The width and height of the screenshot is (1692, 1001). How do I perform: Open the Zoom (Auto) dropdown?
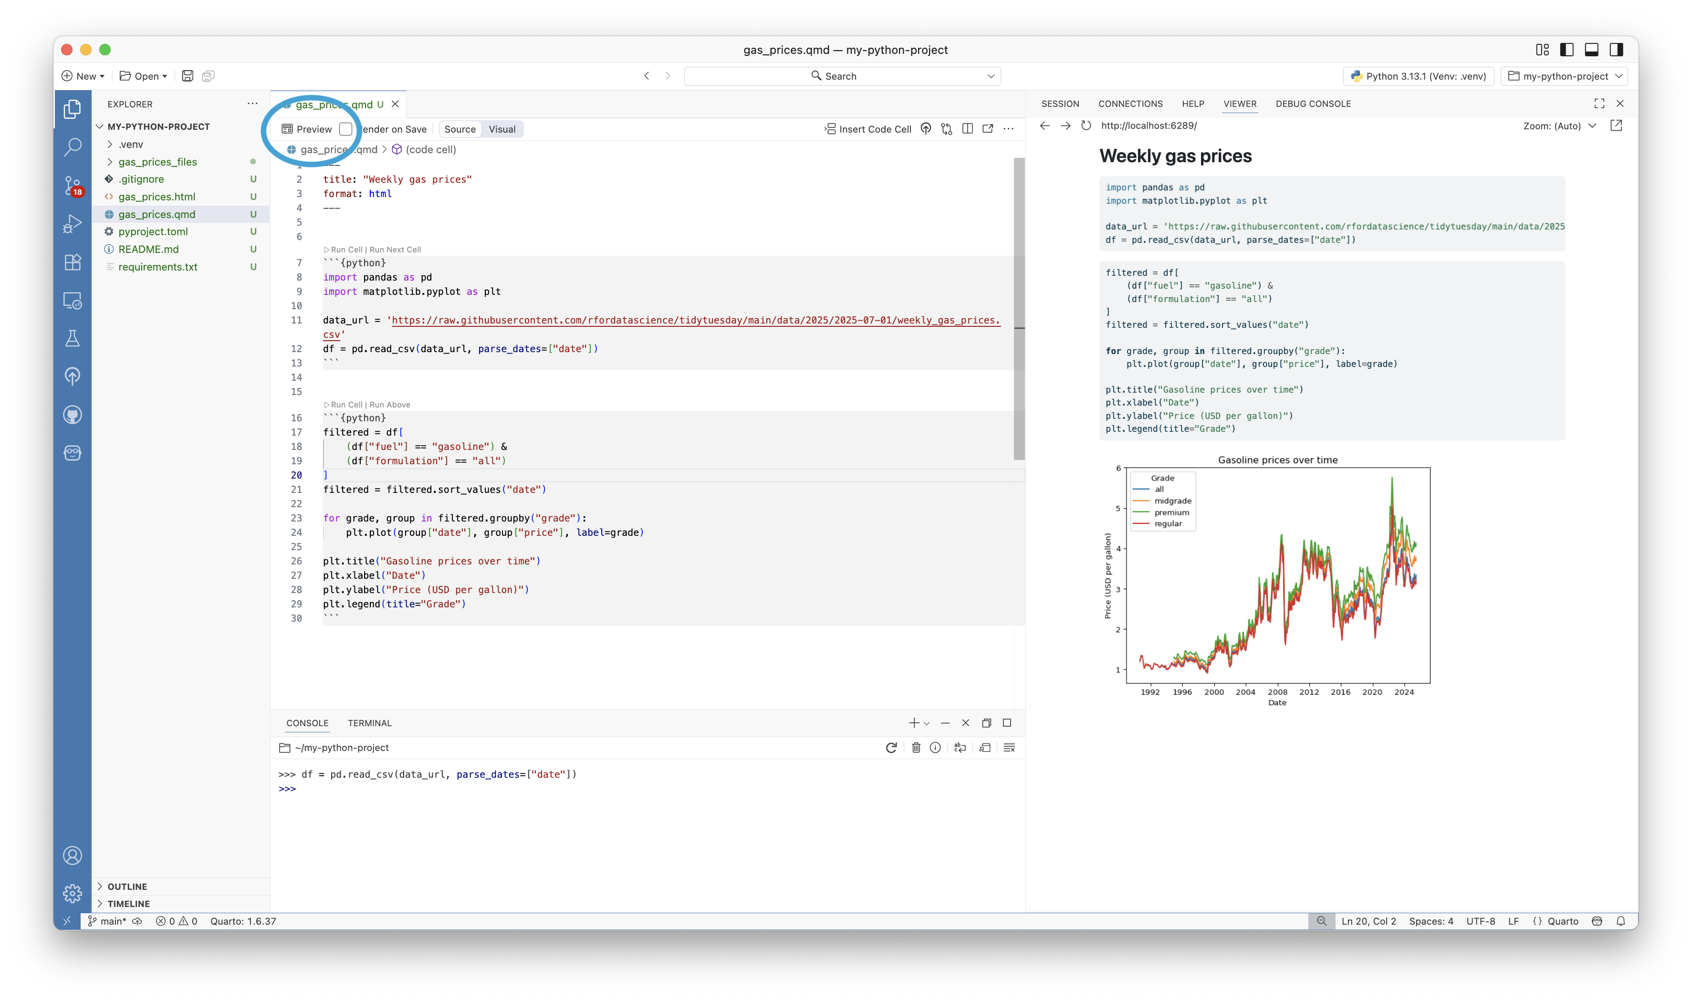[x=1559, y=125]
